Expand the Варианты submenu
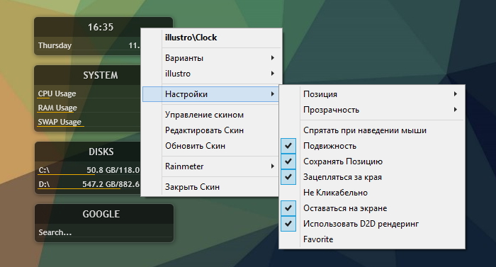This screenshot has width=496, height=267. coord(211,58)
